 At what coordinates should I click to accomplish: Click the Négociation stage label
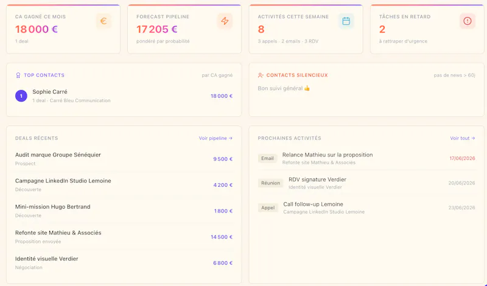click(x=29, y=267)
